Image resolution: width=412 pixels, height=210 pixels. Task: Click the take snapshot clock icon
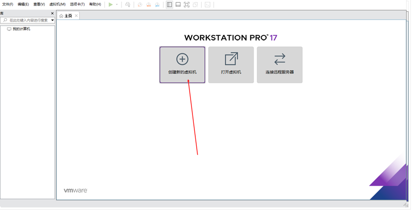[140, 4]
